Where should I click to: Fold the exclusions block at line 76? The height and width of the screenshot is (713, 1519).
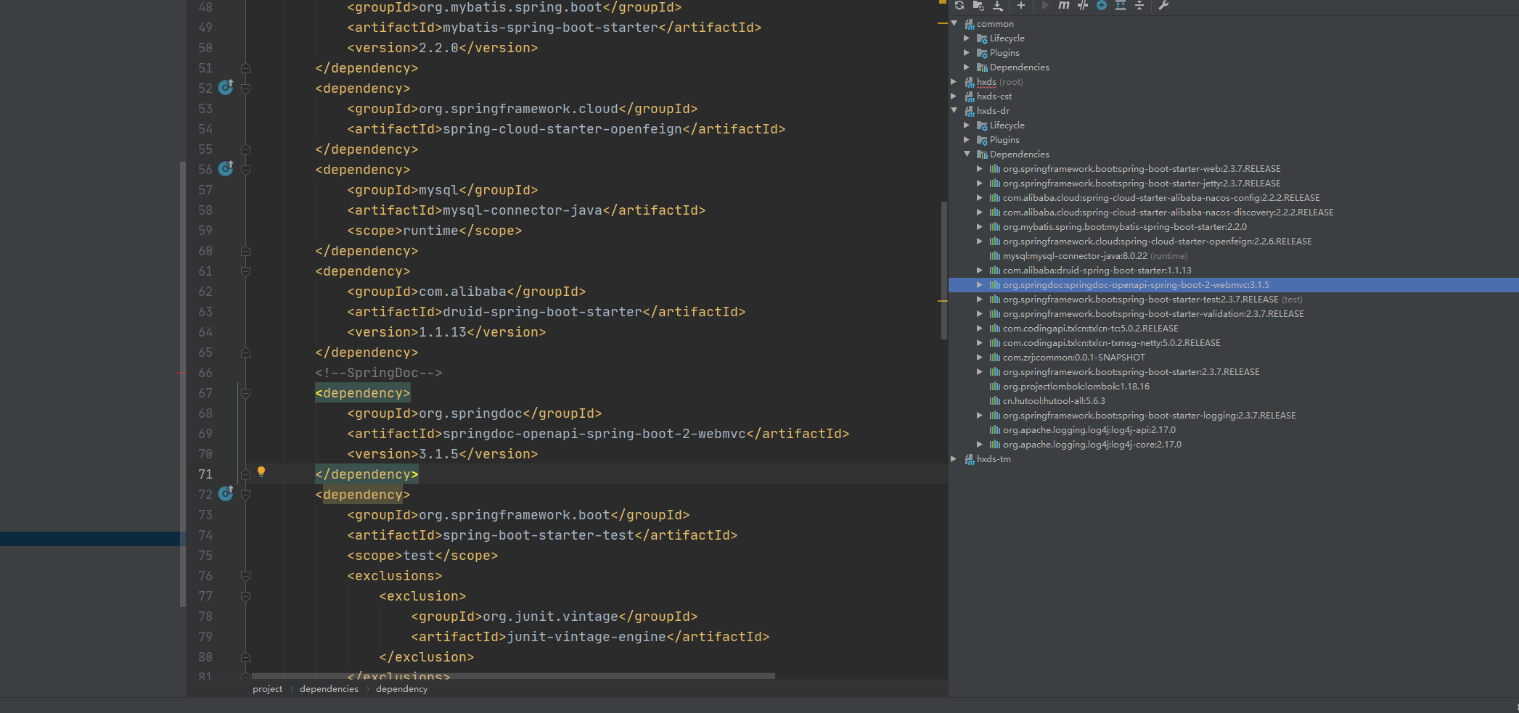[x=246, y=576]
